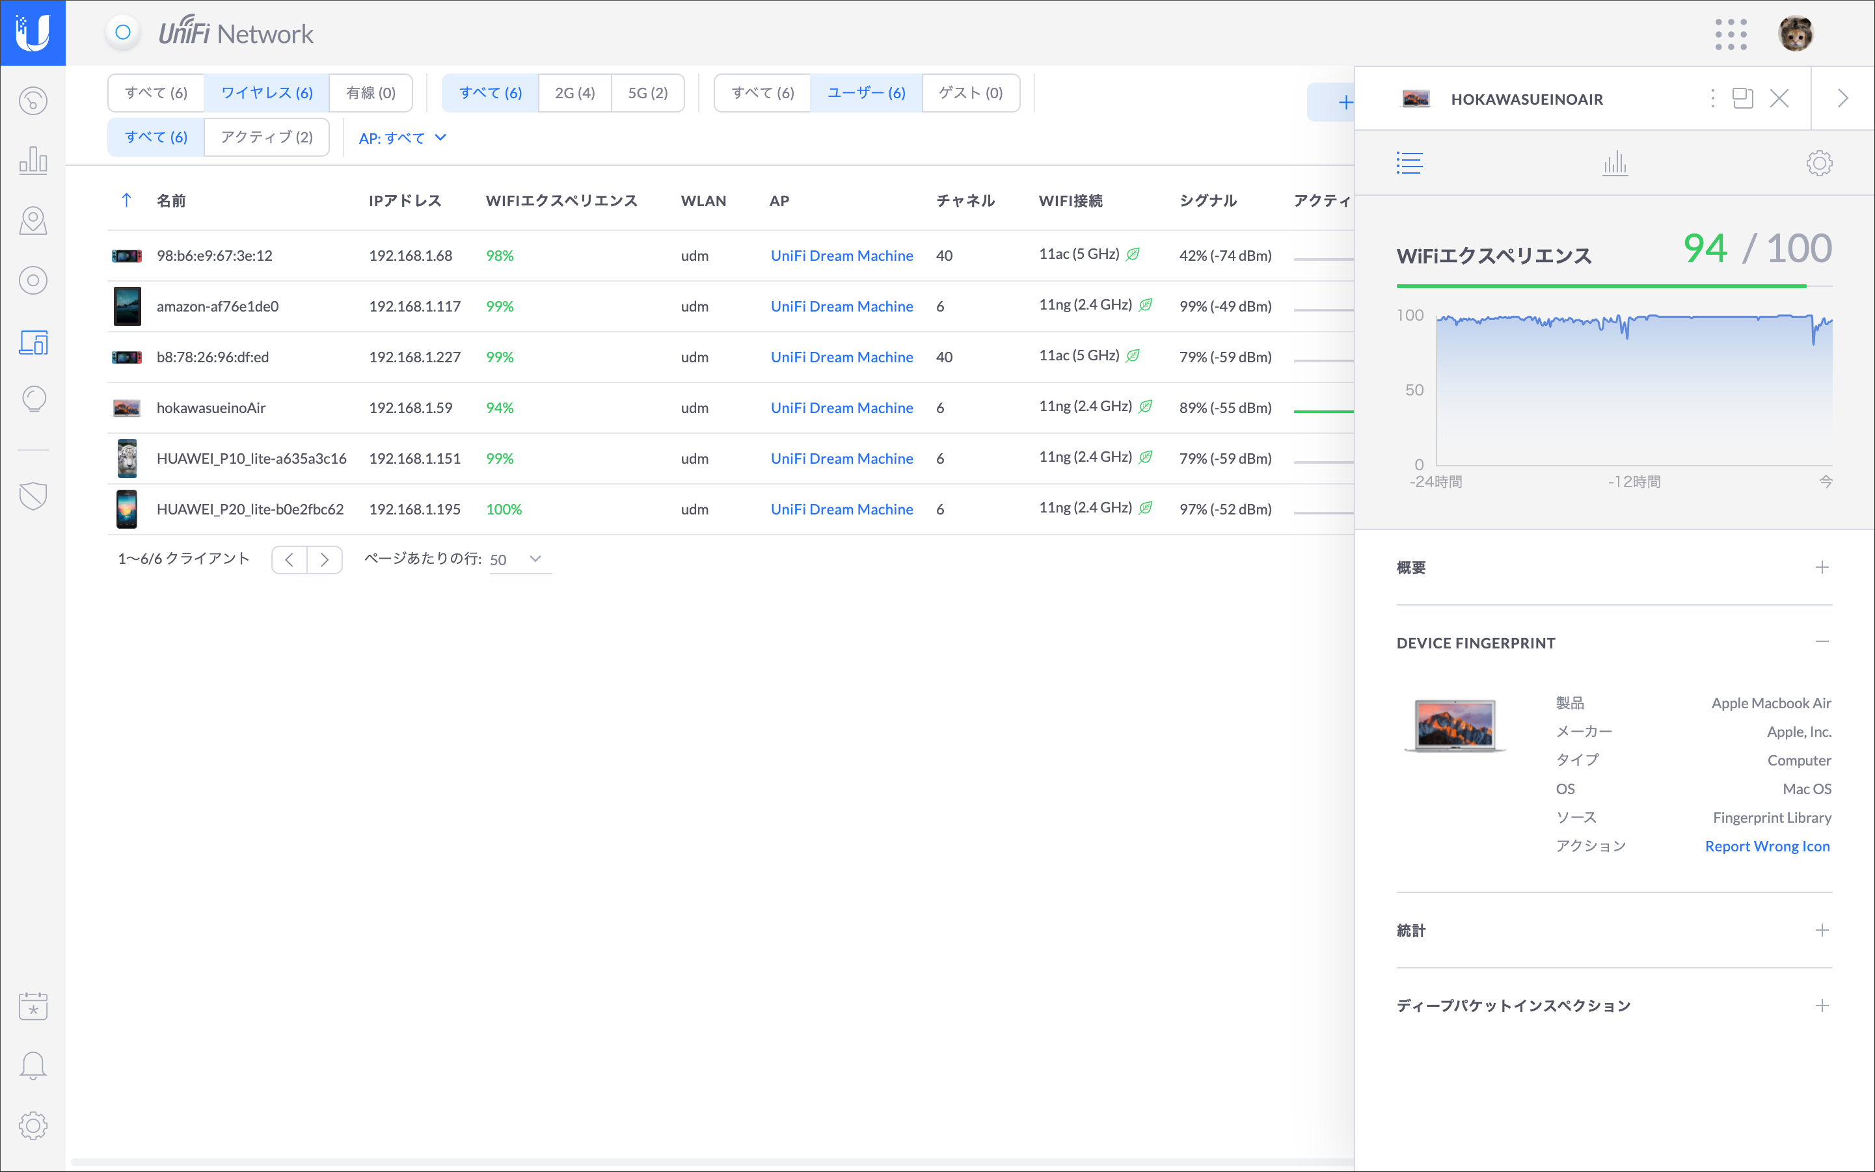Open the Devices circle sidebar icon
Image resolution: width=1875 pixels, height=1172 pixels.
click(33, 280)
